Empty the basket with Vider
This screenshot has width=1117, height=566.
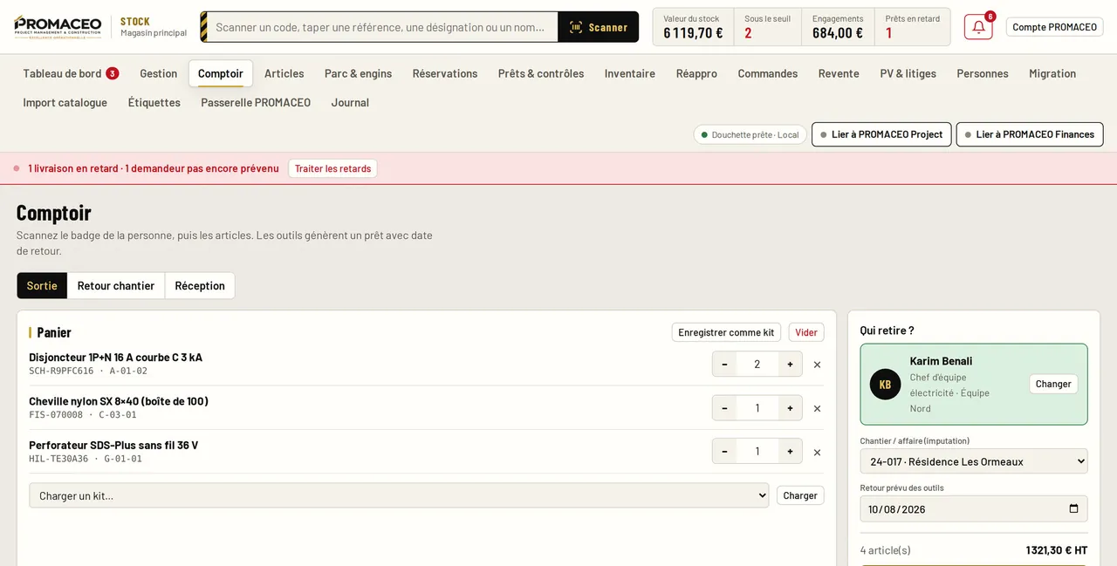click(x=806, y=332)
